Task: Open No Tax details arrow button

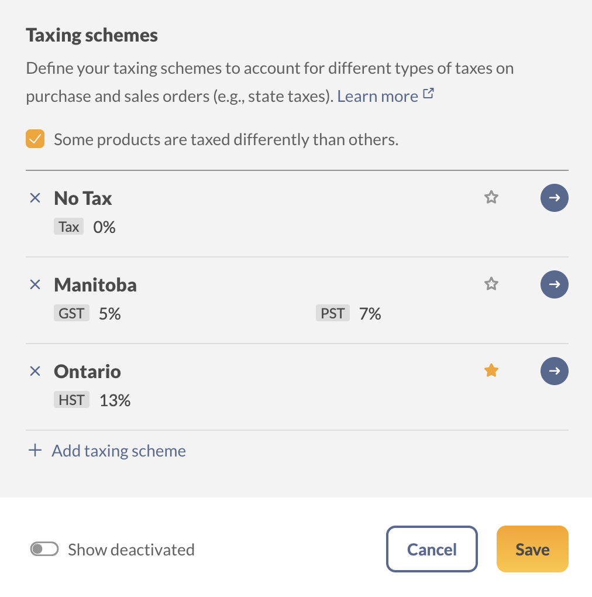Action: coord(554,198)
